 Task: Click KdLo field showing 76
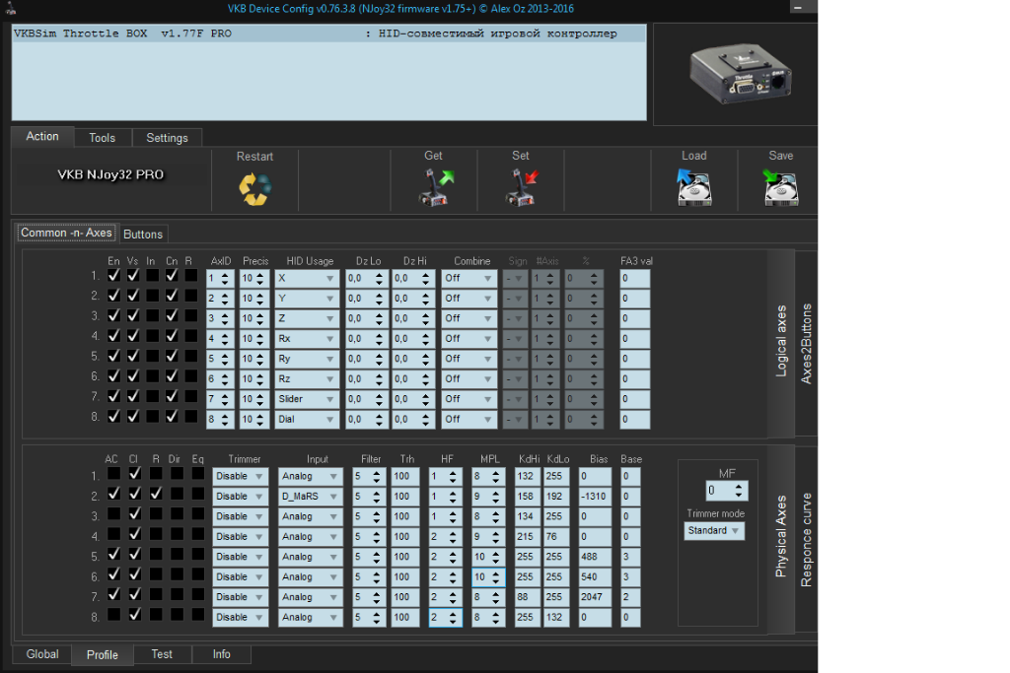point(556,537)
